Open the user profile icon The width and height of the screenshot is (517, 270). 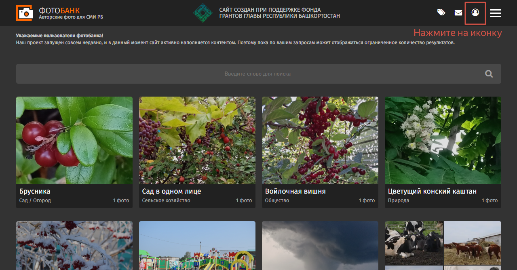475,13
